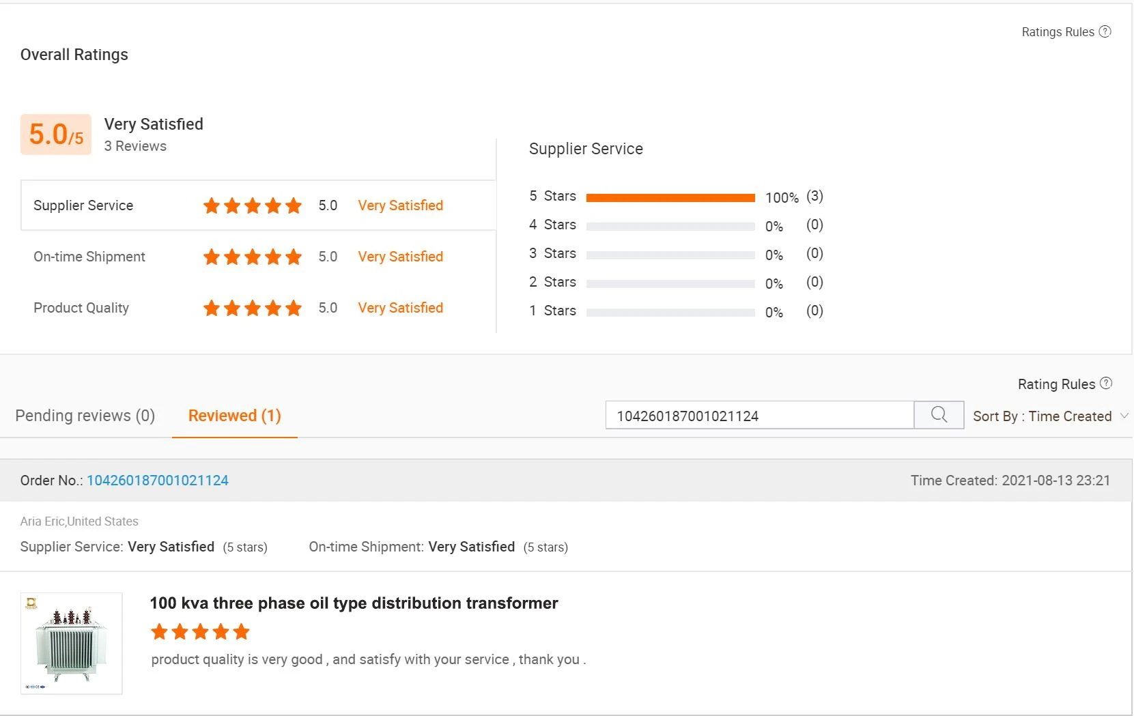Open order number 104260187001021124 link
1134x716 pixels.
tap(158, 481)
